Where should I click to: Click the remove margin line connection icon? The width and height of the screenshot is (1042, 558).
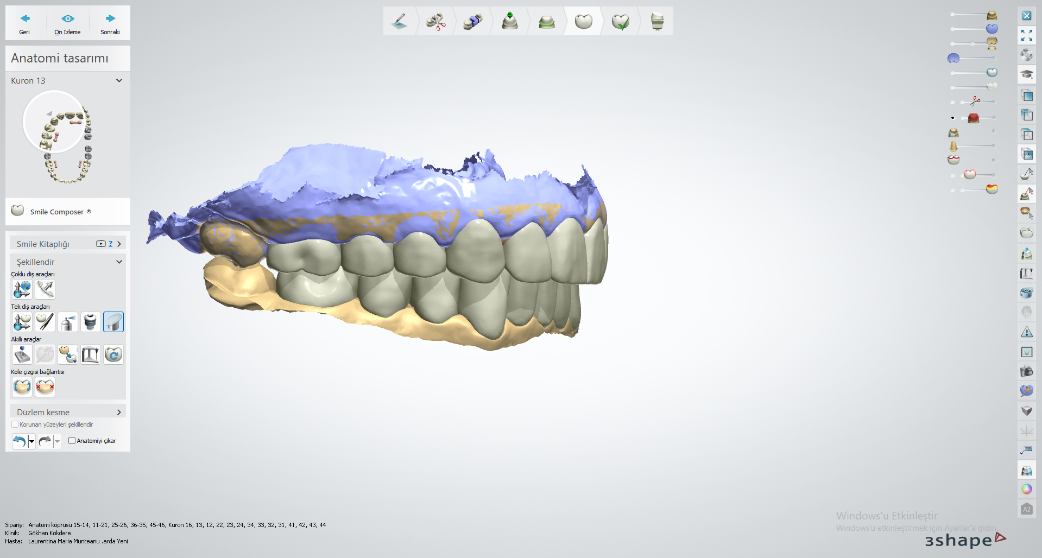45,387
